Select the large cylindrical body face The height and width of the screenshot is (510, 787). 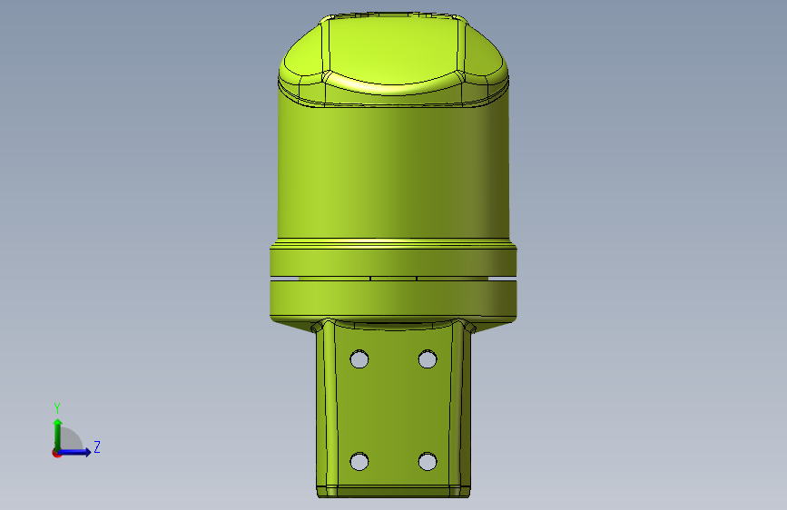tap(394, 171)
